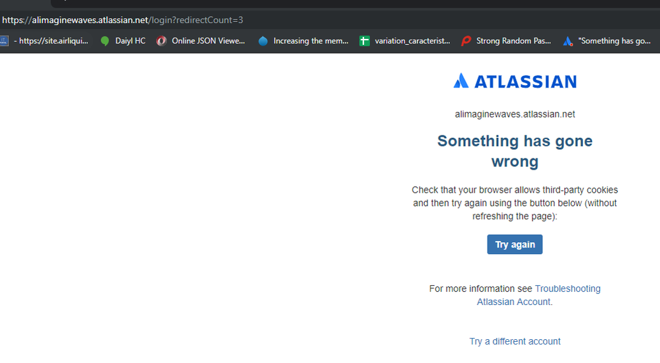
Task: Click the site.airliqui bookmark favicon
Action: click(4, 41)
